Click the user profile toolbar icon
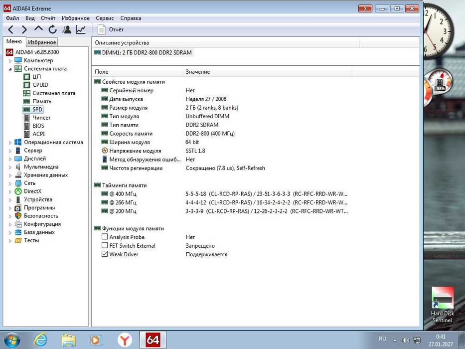This screenshot has height=349, width=465. (67, 29)
